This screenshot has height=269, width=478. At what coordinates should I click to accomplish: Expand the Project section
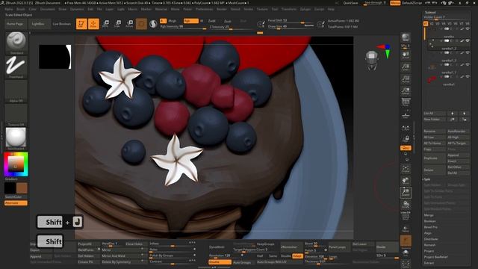[x=429, y=251]
